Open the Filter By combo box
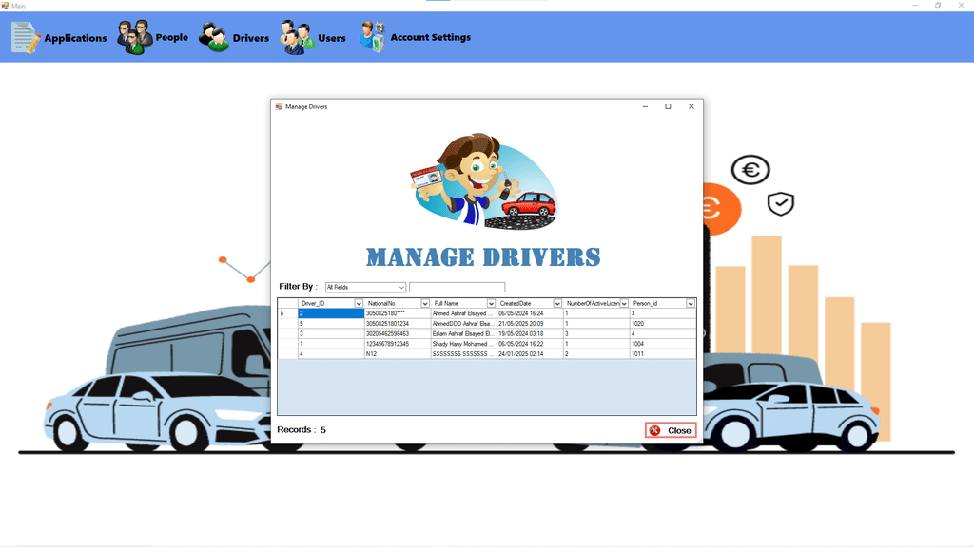Screen dimensions: 974x547 pyautogui.click(x=365, y=287)
